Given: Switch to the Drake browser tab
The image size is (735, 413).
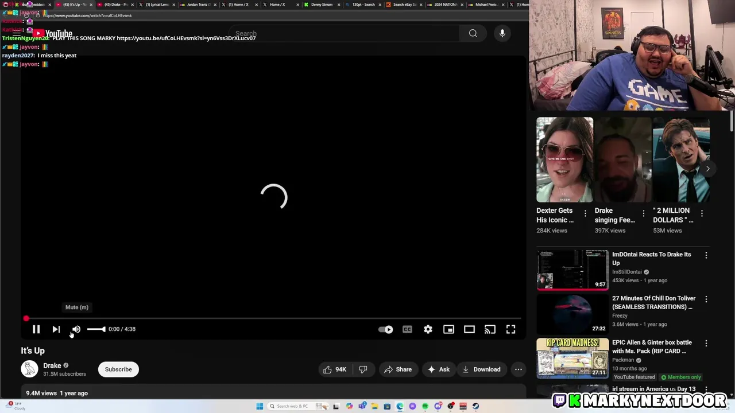Looking at the screenshot, I should (x=115, y=5).
